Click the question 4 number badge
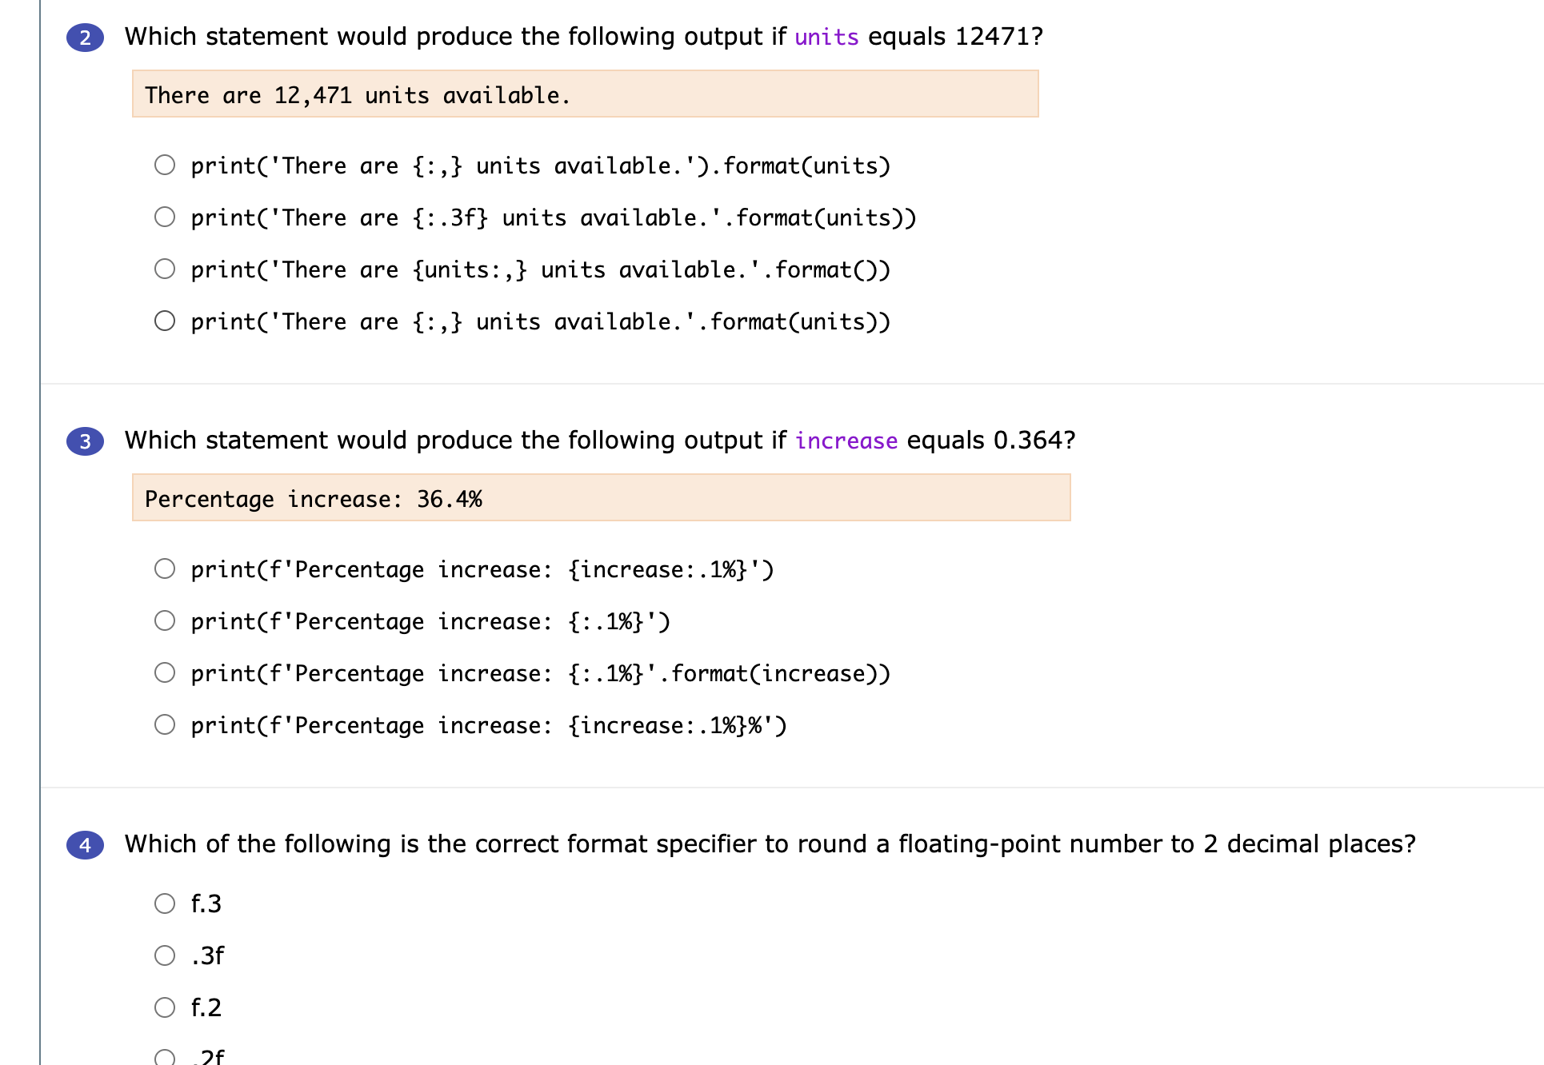The height and width of the screenshot is (1065, 1544). (85, 845)
